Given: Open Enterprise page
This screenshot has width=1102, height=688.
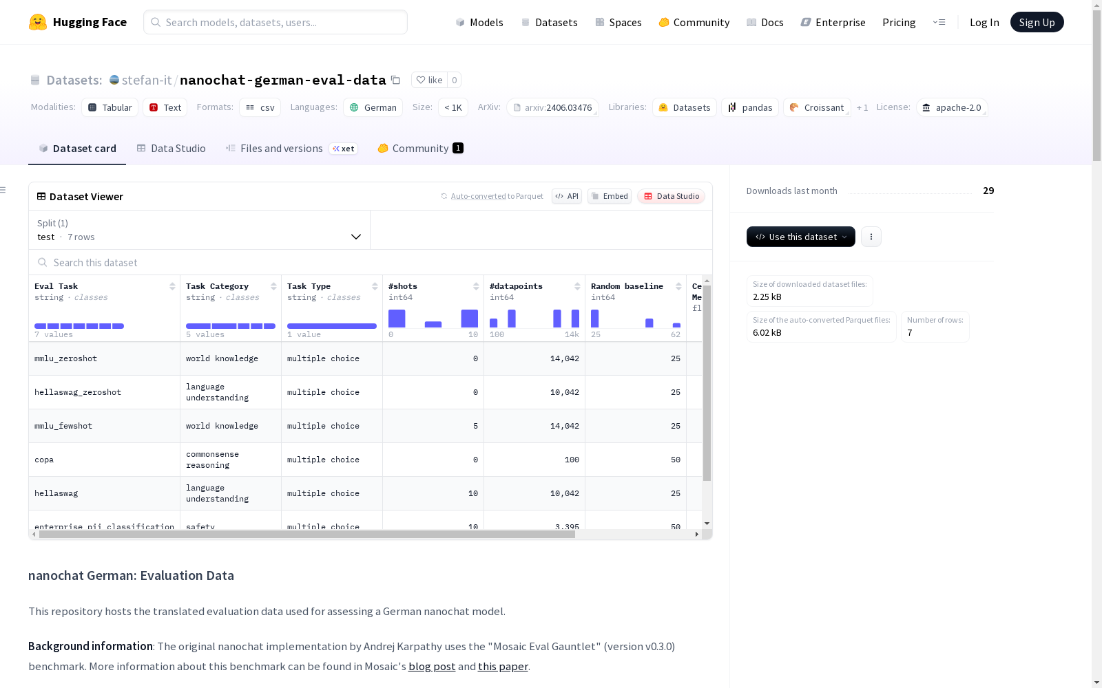Looking at the screenshot, I should click(833, 22).
